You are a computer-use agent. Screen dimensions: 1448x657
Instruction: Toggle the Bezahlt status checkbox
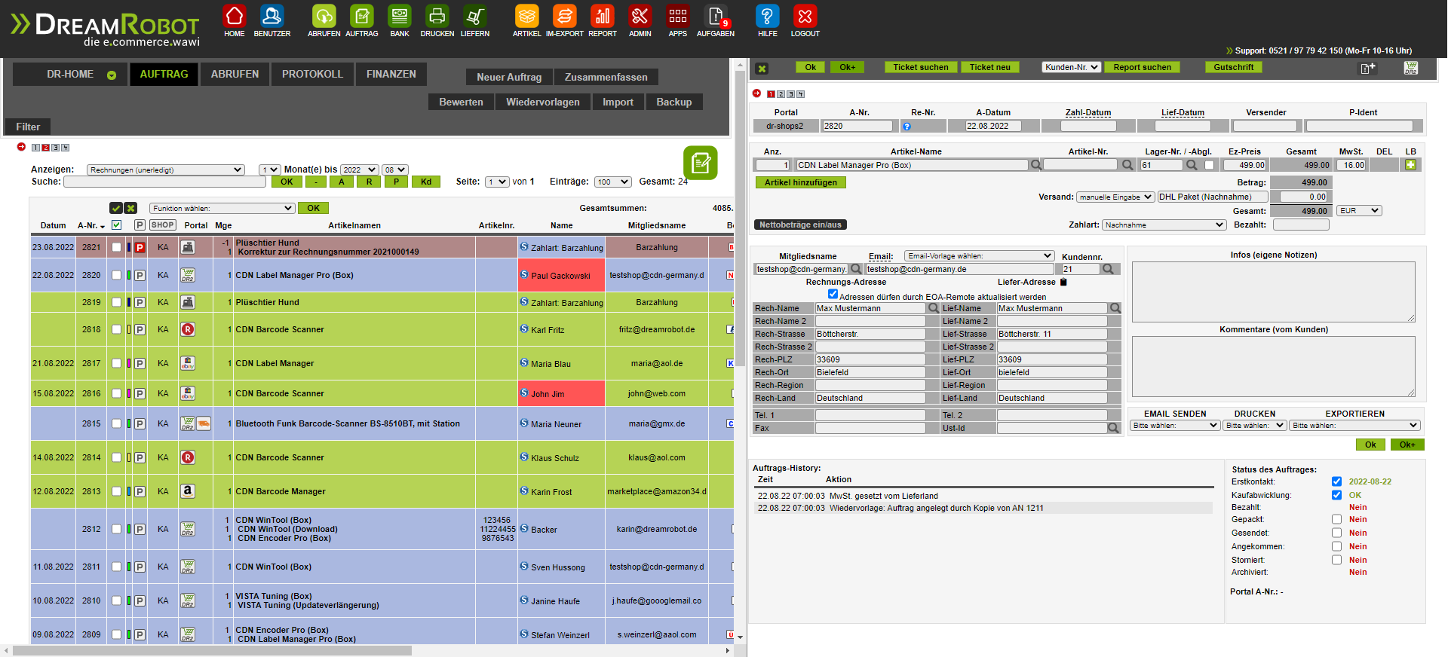pos(1336,508)
